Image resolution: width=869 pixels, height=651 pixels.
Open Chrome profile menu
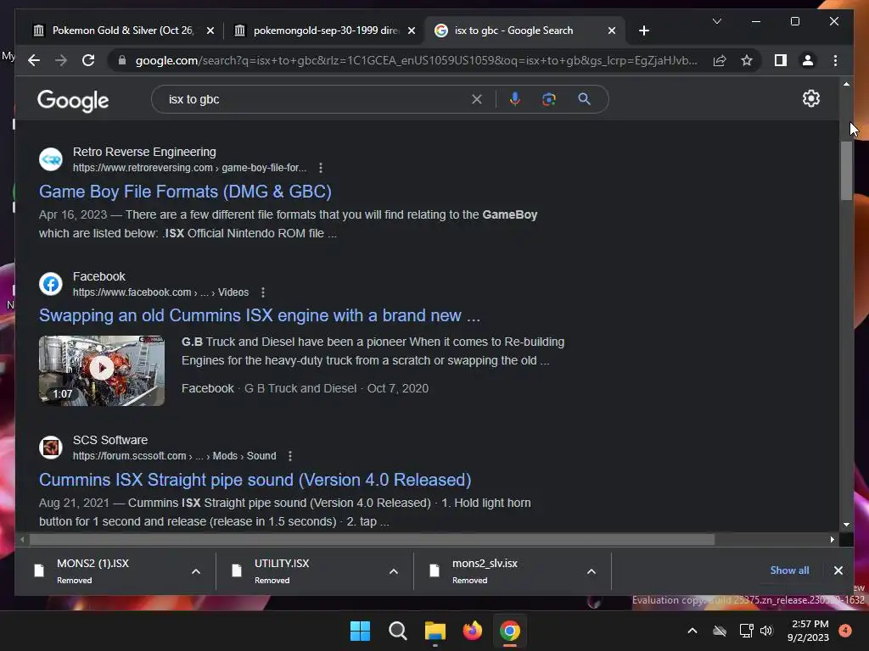[808, 60]
